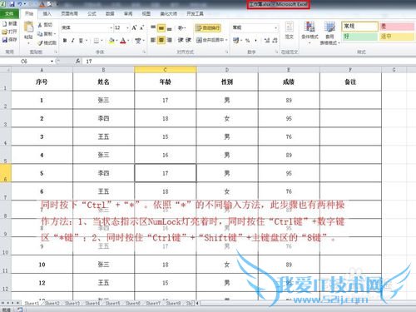416x312 pixels.
Task: Switch to the Sheet5 tab
Action: point(112,304)
